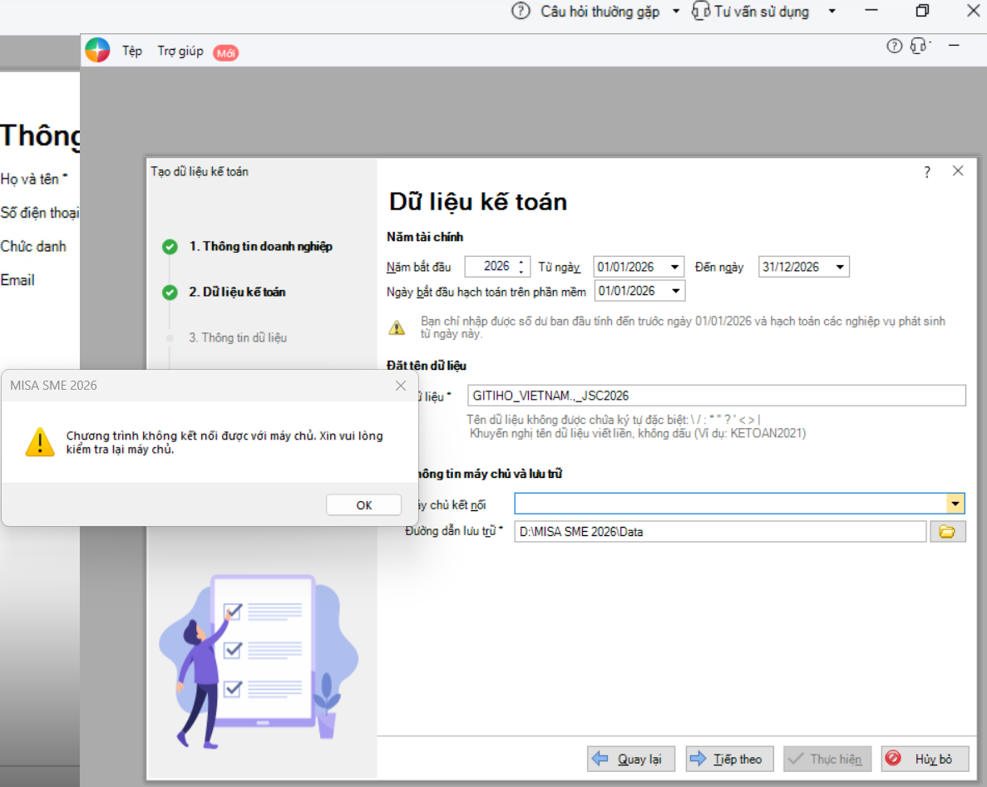The height and width of the screenshot is (787, 987).
Task: Go to step 1 Thông tin doanh nghiệp
Action: tap(260, 247)
